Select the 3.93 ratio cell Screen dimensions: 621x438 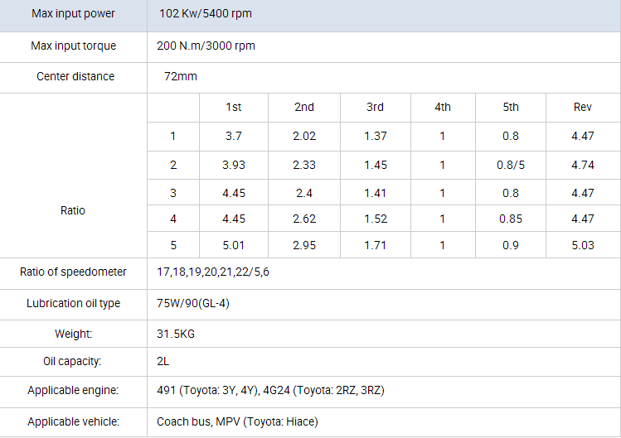coord(234,165)
